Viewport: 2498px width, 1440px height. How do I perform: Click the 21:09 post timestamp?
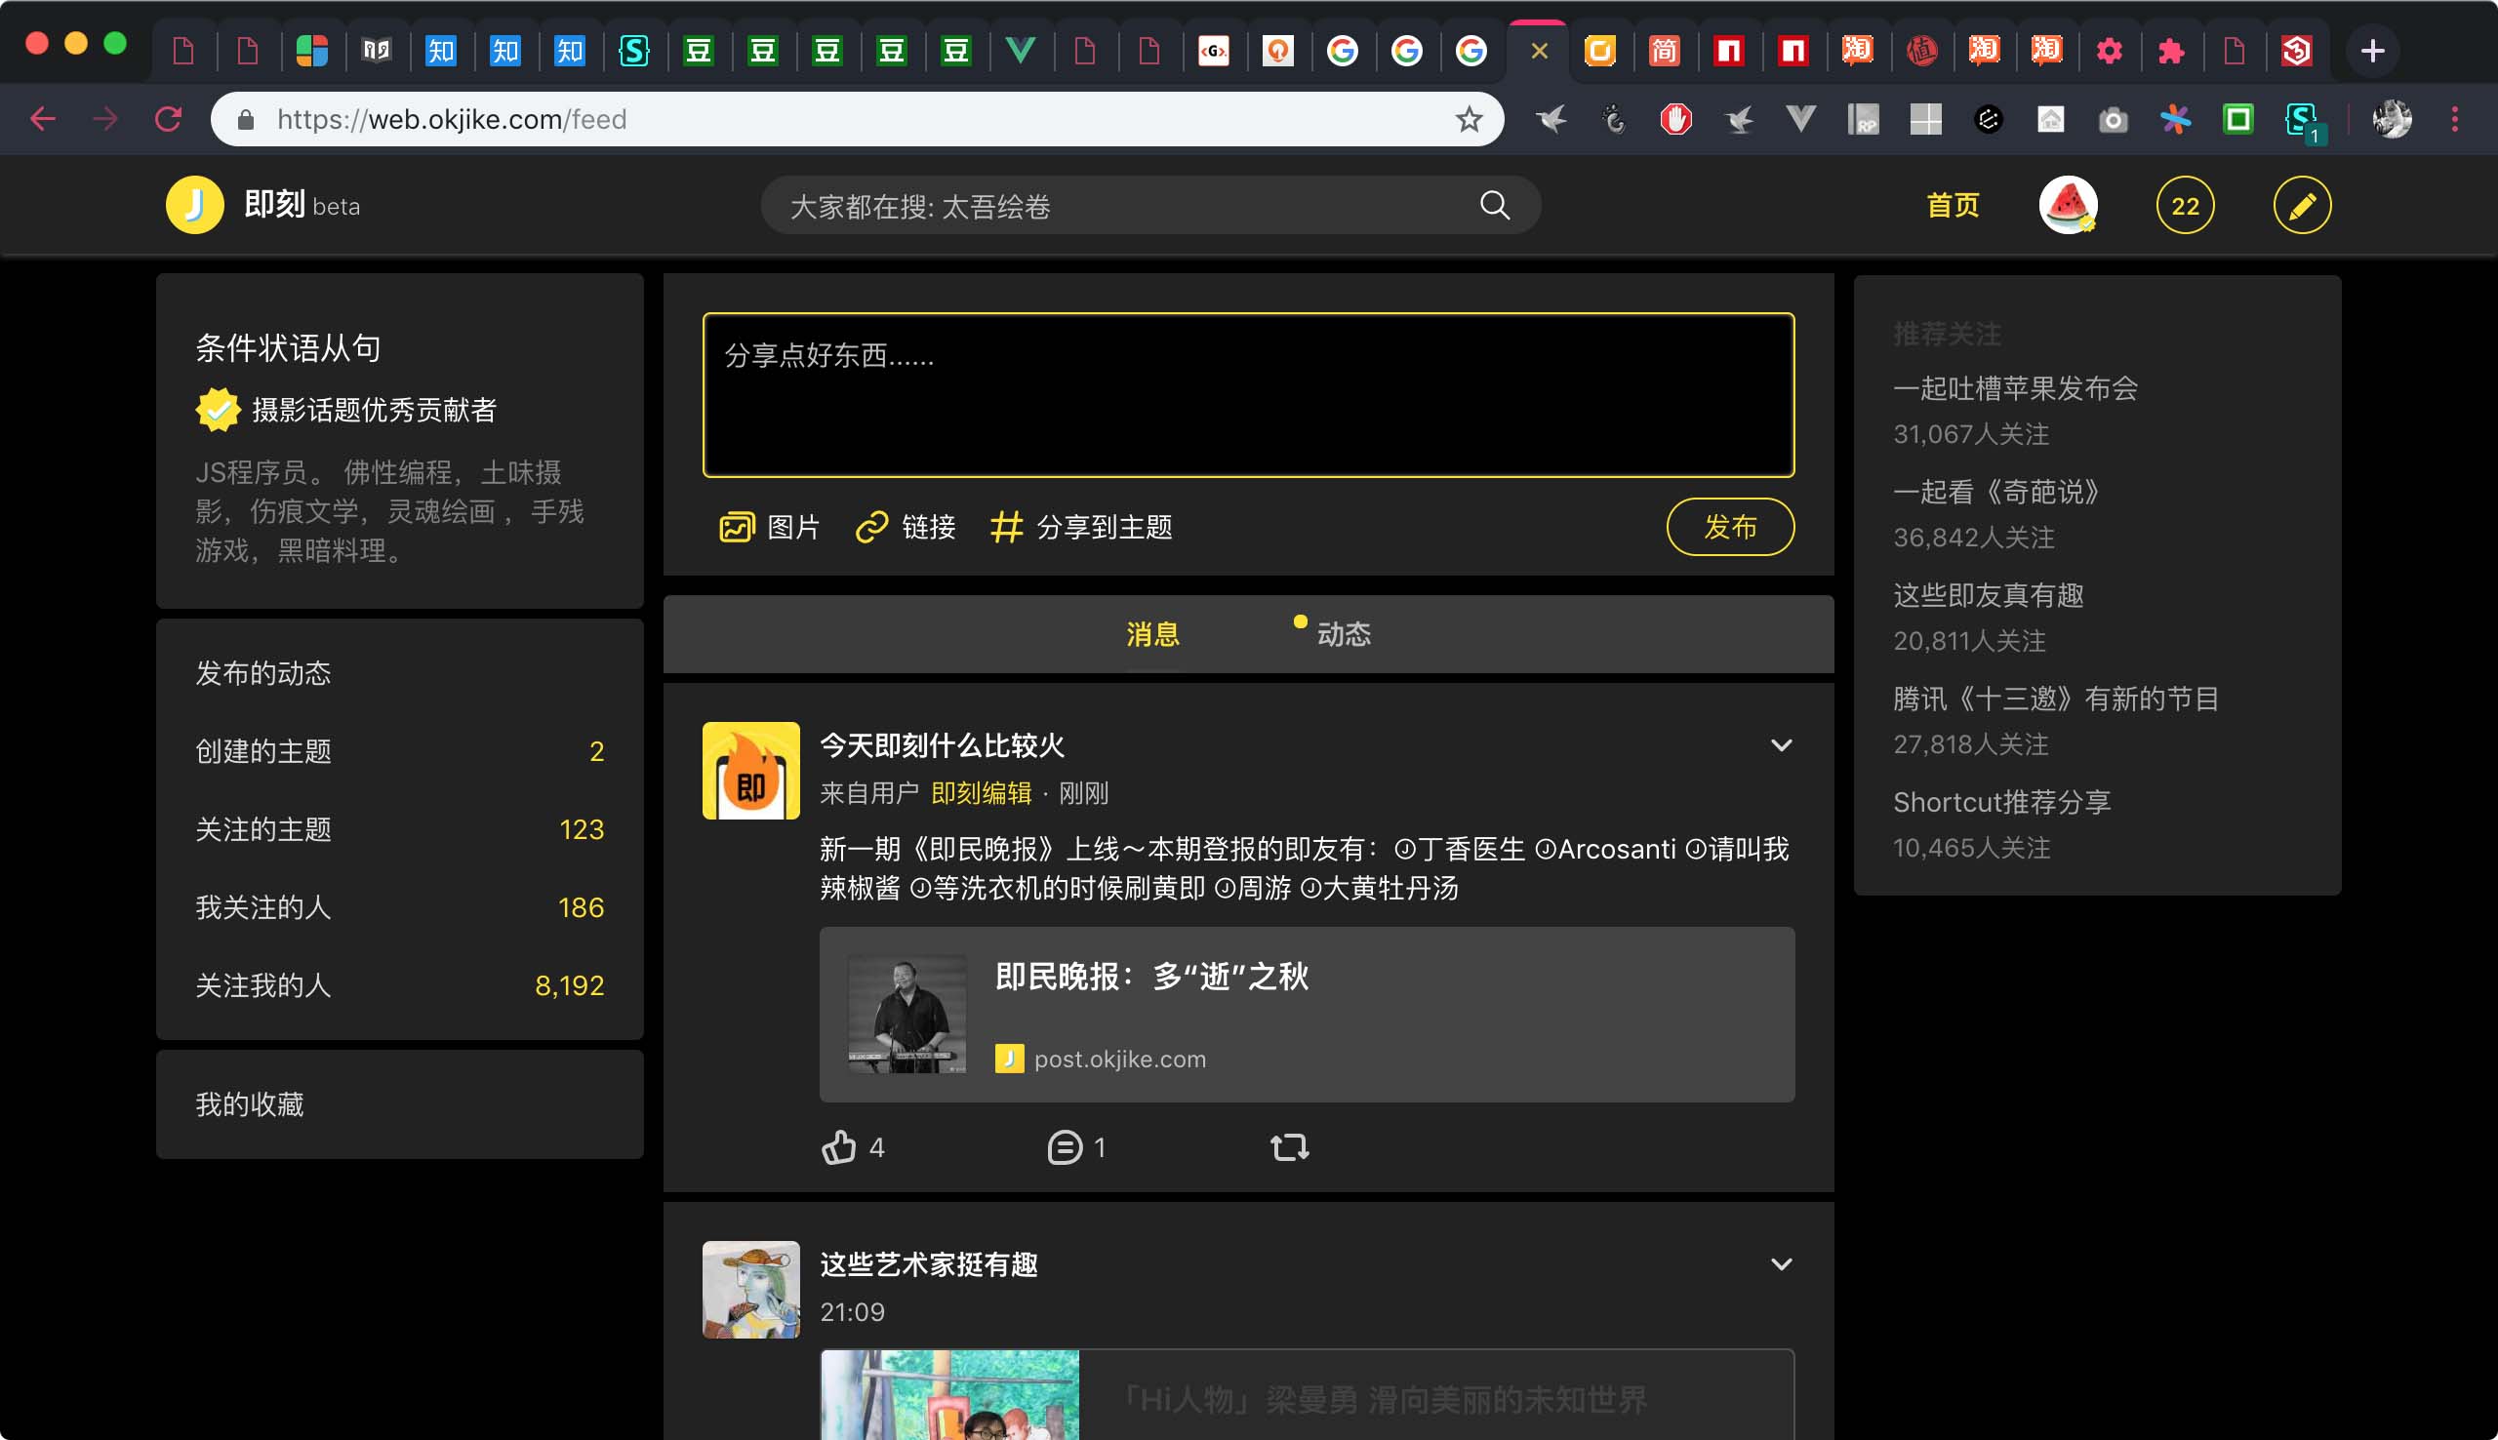[852, 1312]
